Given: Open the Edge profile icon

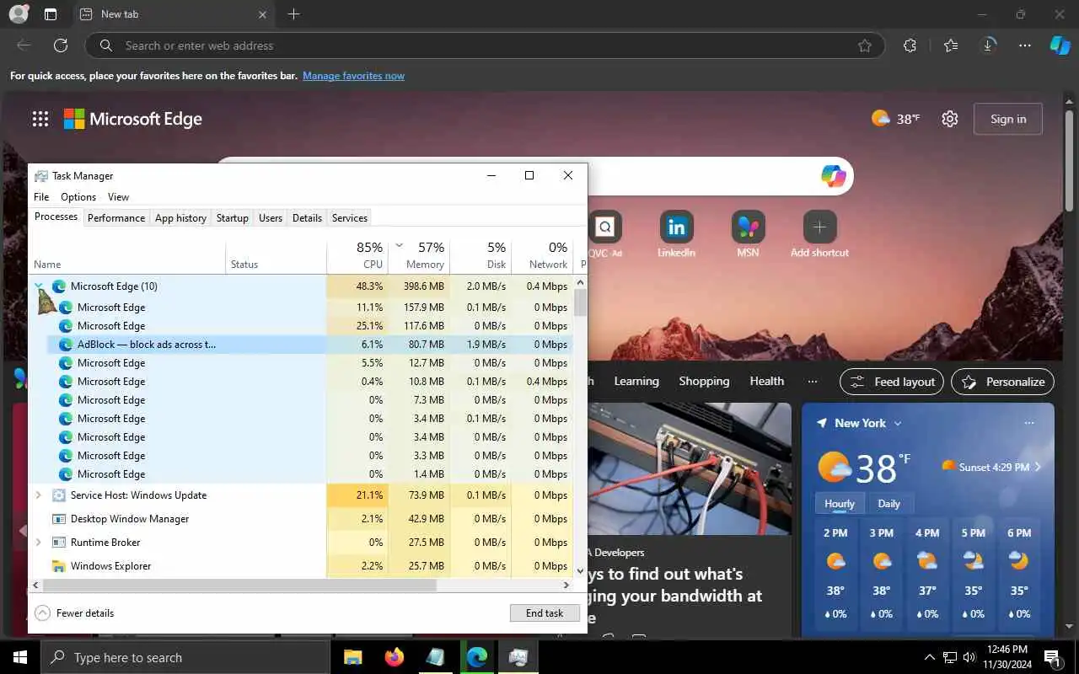Looking at the screenshot, I should [x=19, y=14].
